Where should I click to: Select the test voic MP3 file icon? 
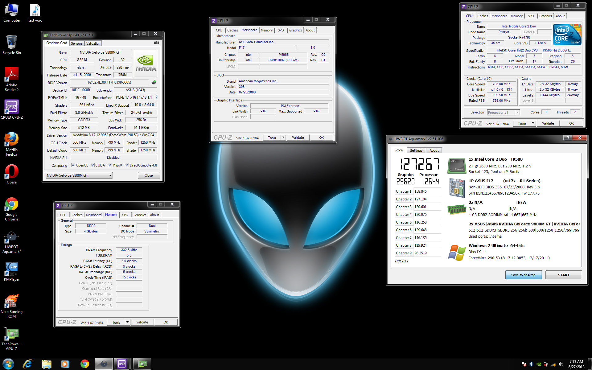pyautogui.click(x=35, y=13)
